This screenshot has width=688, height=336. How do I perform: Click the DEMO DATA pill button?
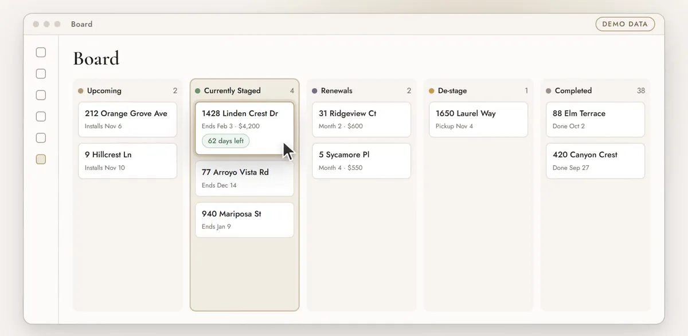pyautogui.click(x=625, y=24)
